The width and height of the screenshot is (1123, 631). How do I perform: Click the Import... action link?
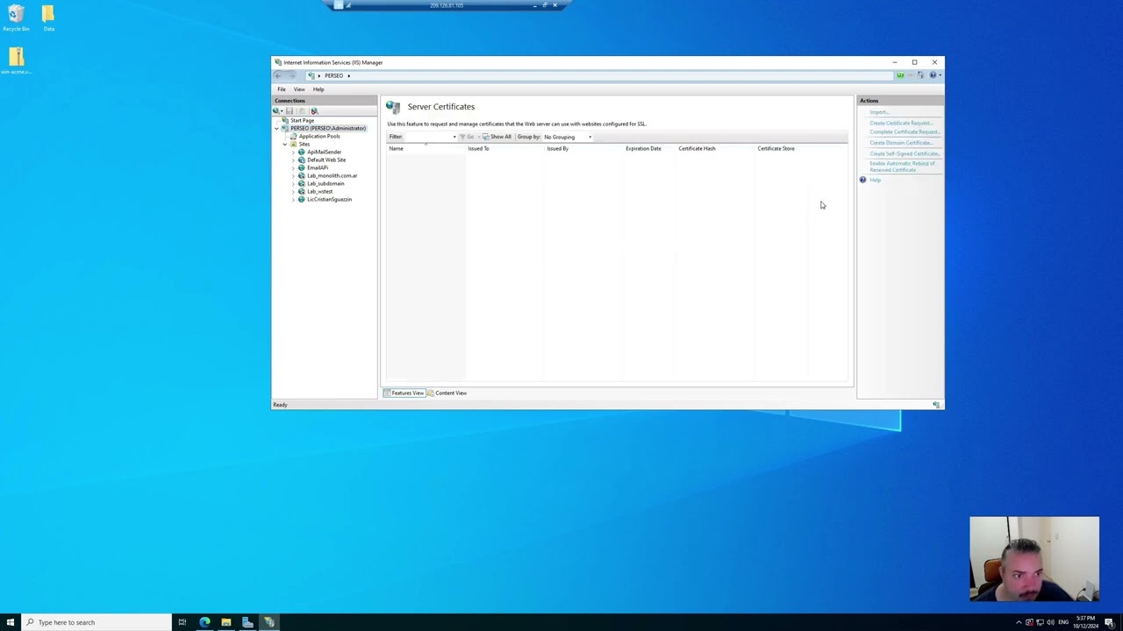[878, 112]
